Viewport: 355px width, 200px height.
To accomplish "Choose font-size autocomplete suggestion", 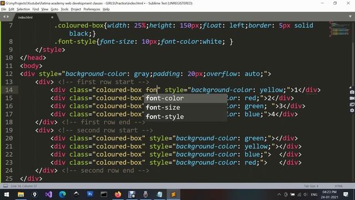I will pyautogui.click(x=185, y=107).
